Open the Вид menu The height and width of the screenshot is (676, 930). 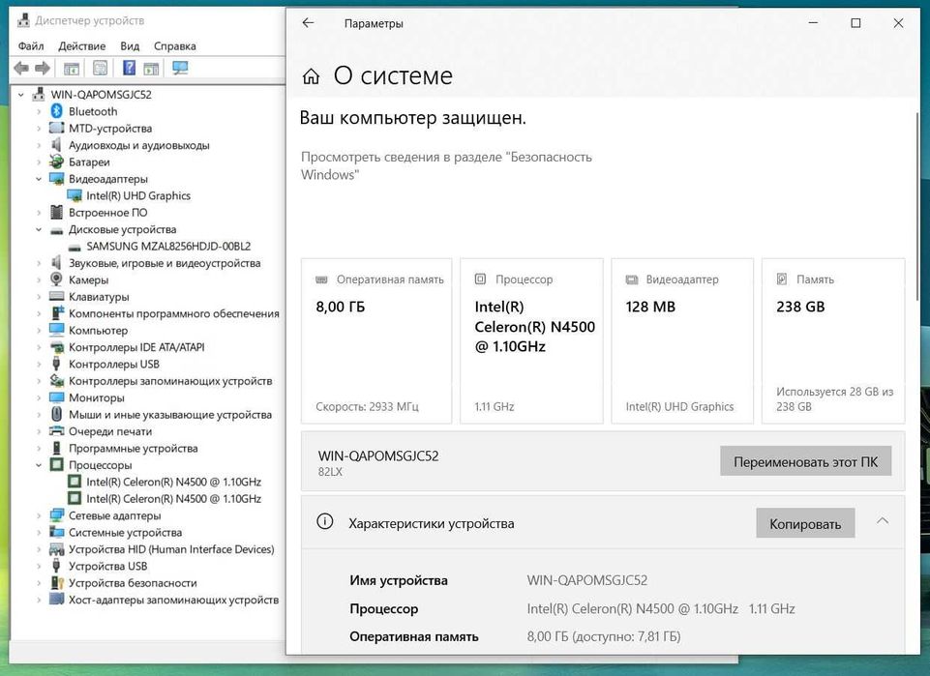coord(130,45)
